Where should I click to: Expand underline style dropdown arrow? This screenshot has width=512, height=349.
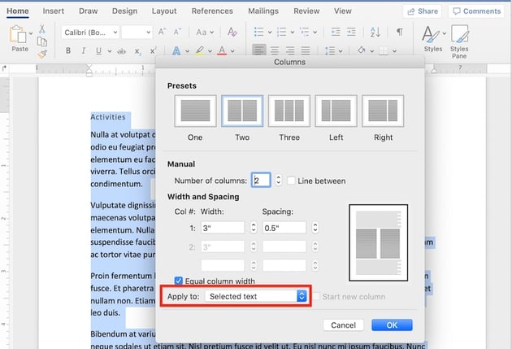(110, 51)
